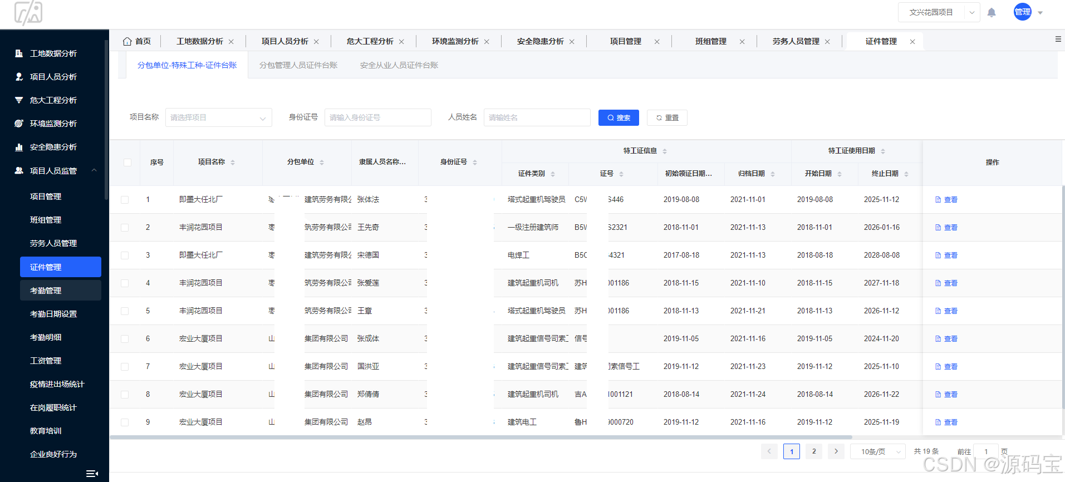Viewport: 1065px width, 482px height.
Task: Click the horizontal table scrollbar
Action: pos(481,437)
